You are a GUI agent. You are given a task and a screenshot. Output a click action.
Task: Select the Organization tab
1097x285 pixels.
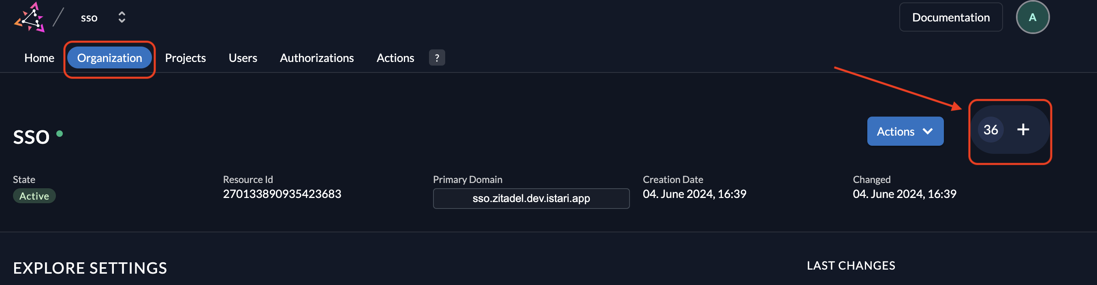[x=109, y=58]
